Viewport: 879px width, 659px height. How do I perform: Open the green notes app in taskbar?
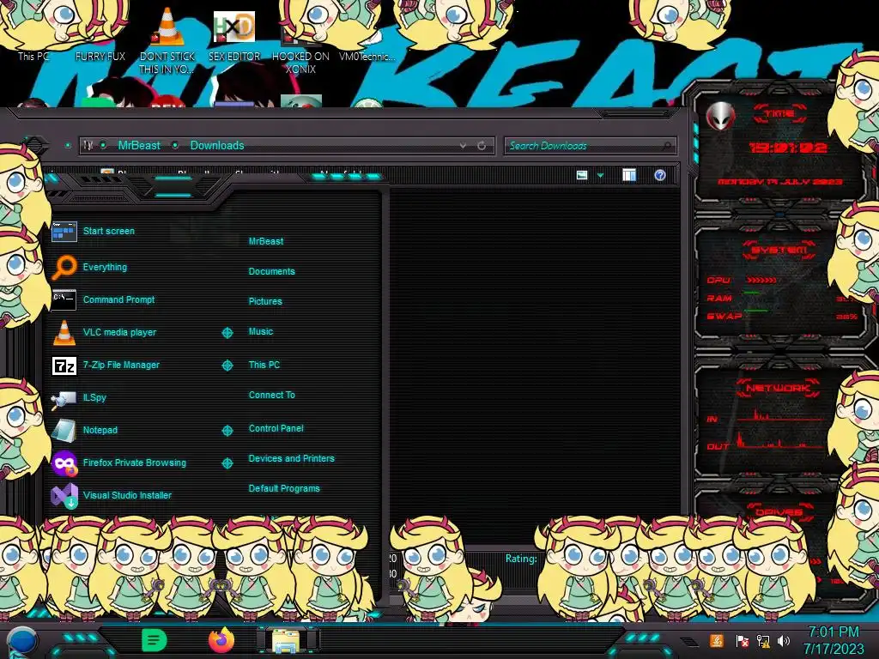pyautogui.click(x=155, y=640)
